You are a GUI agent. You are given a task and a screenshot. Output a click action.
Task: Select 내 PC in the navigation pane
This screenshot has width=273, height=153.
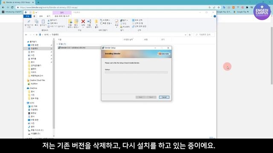coord(31,103)
